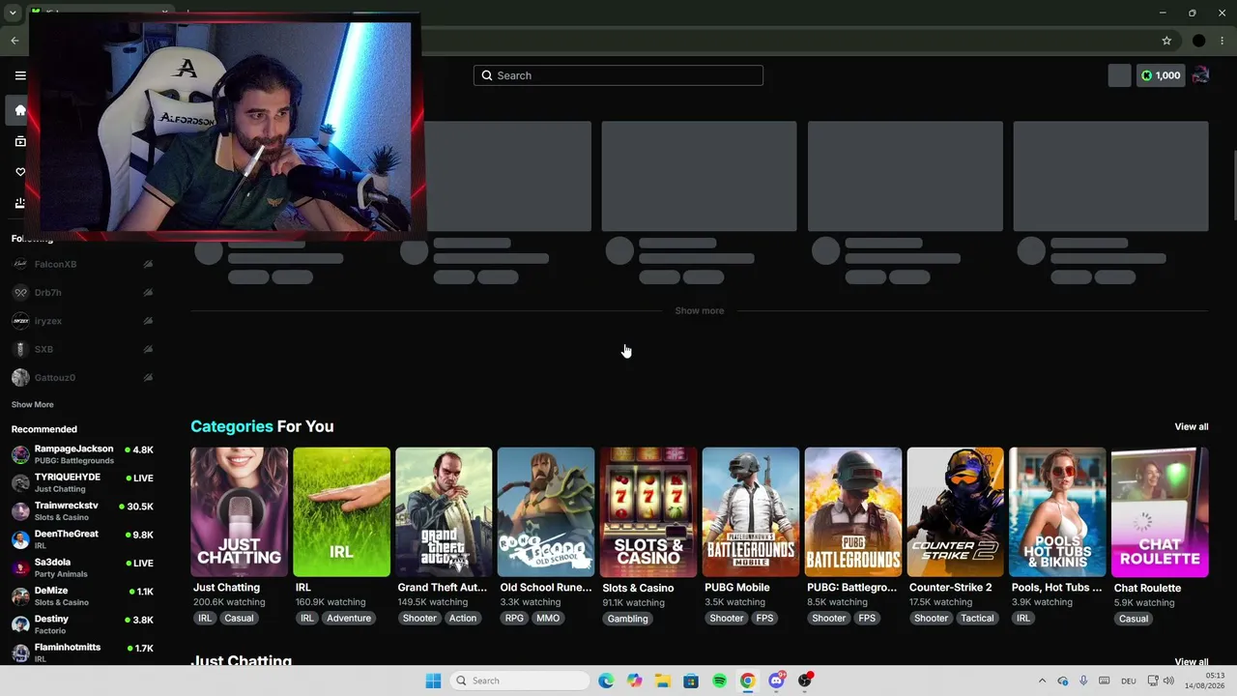
Task: View all Categories For You
Action: (1192, 426)
